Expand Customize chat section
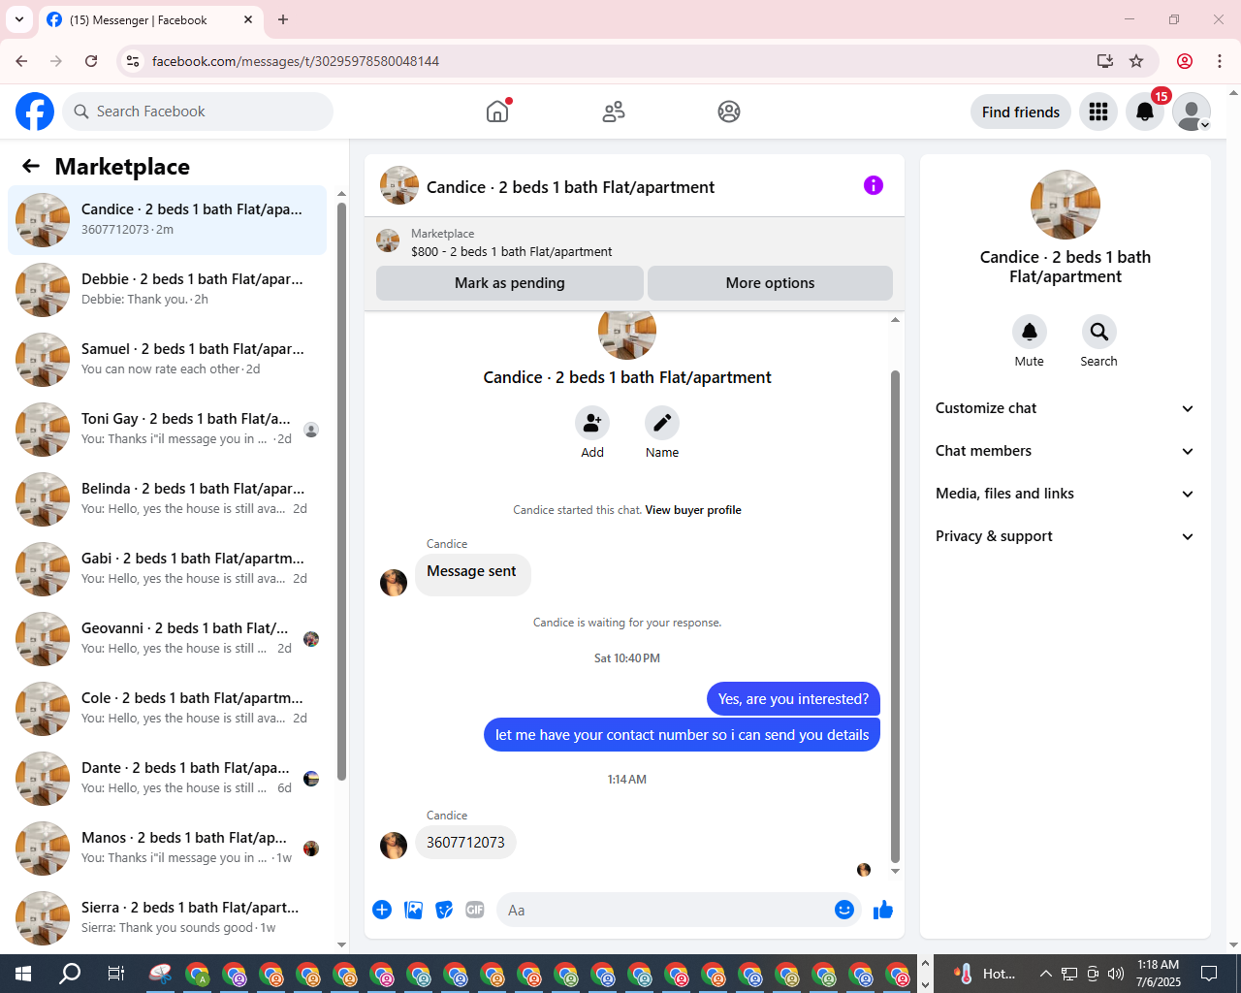This screenshot has height=993, width=1241. tap(1065, 408)
